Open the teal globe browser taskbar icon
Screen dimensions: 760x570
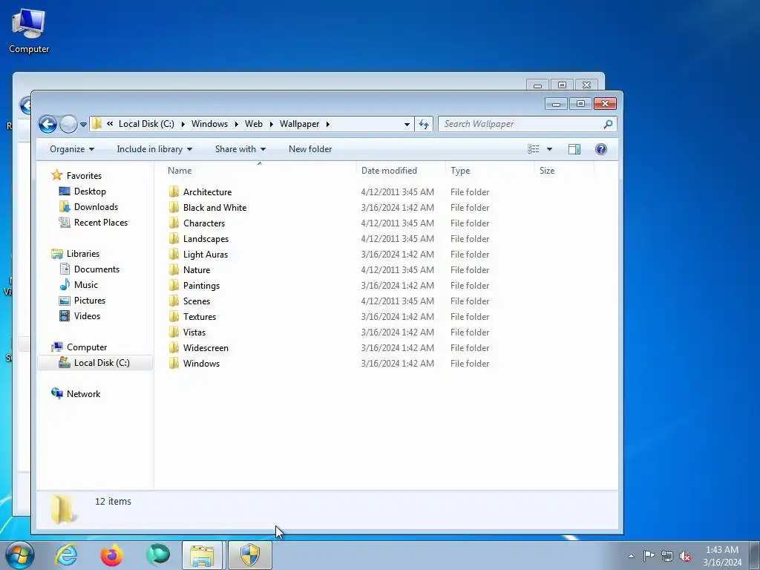tap(157, 555)
